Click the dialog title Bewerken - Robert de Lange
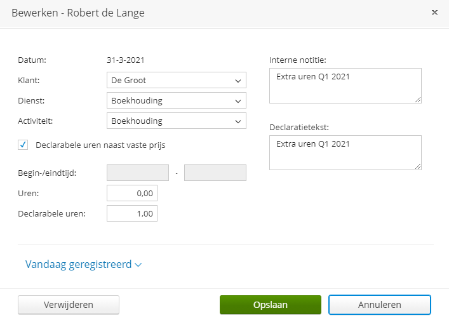This screenshot has height=320, width=449. pos(78,13)
